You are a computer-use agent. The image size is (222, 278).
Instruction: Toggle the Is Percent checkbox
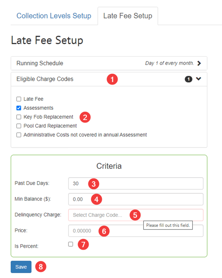[71, 244]
